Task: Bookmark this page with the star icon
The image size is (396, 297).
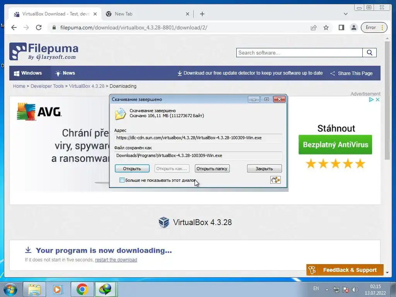Action: coord(326,27)
